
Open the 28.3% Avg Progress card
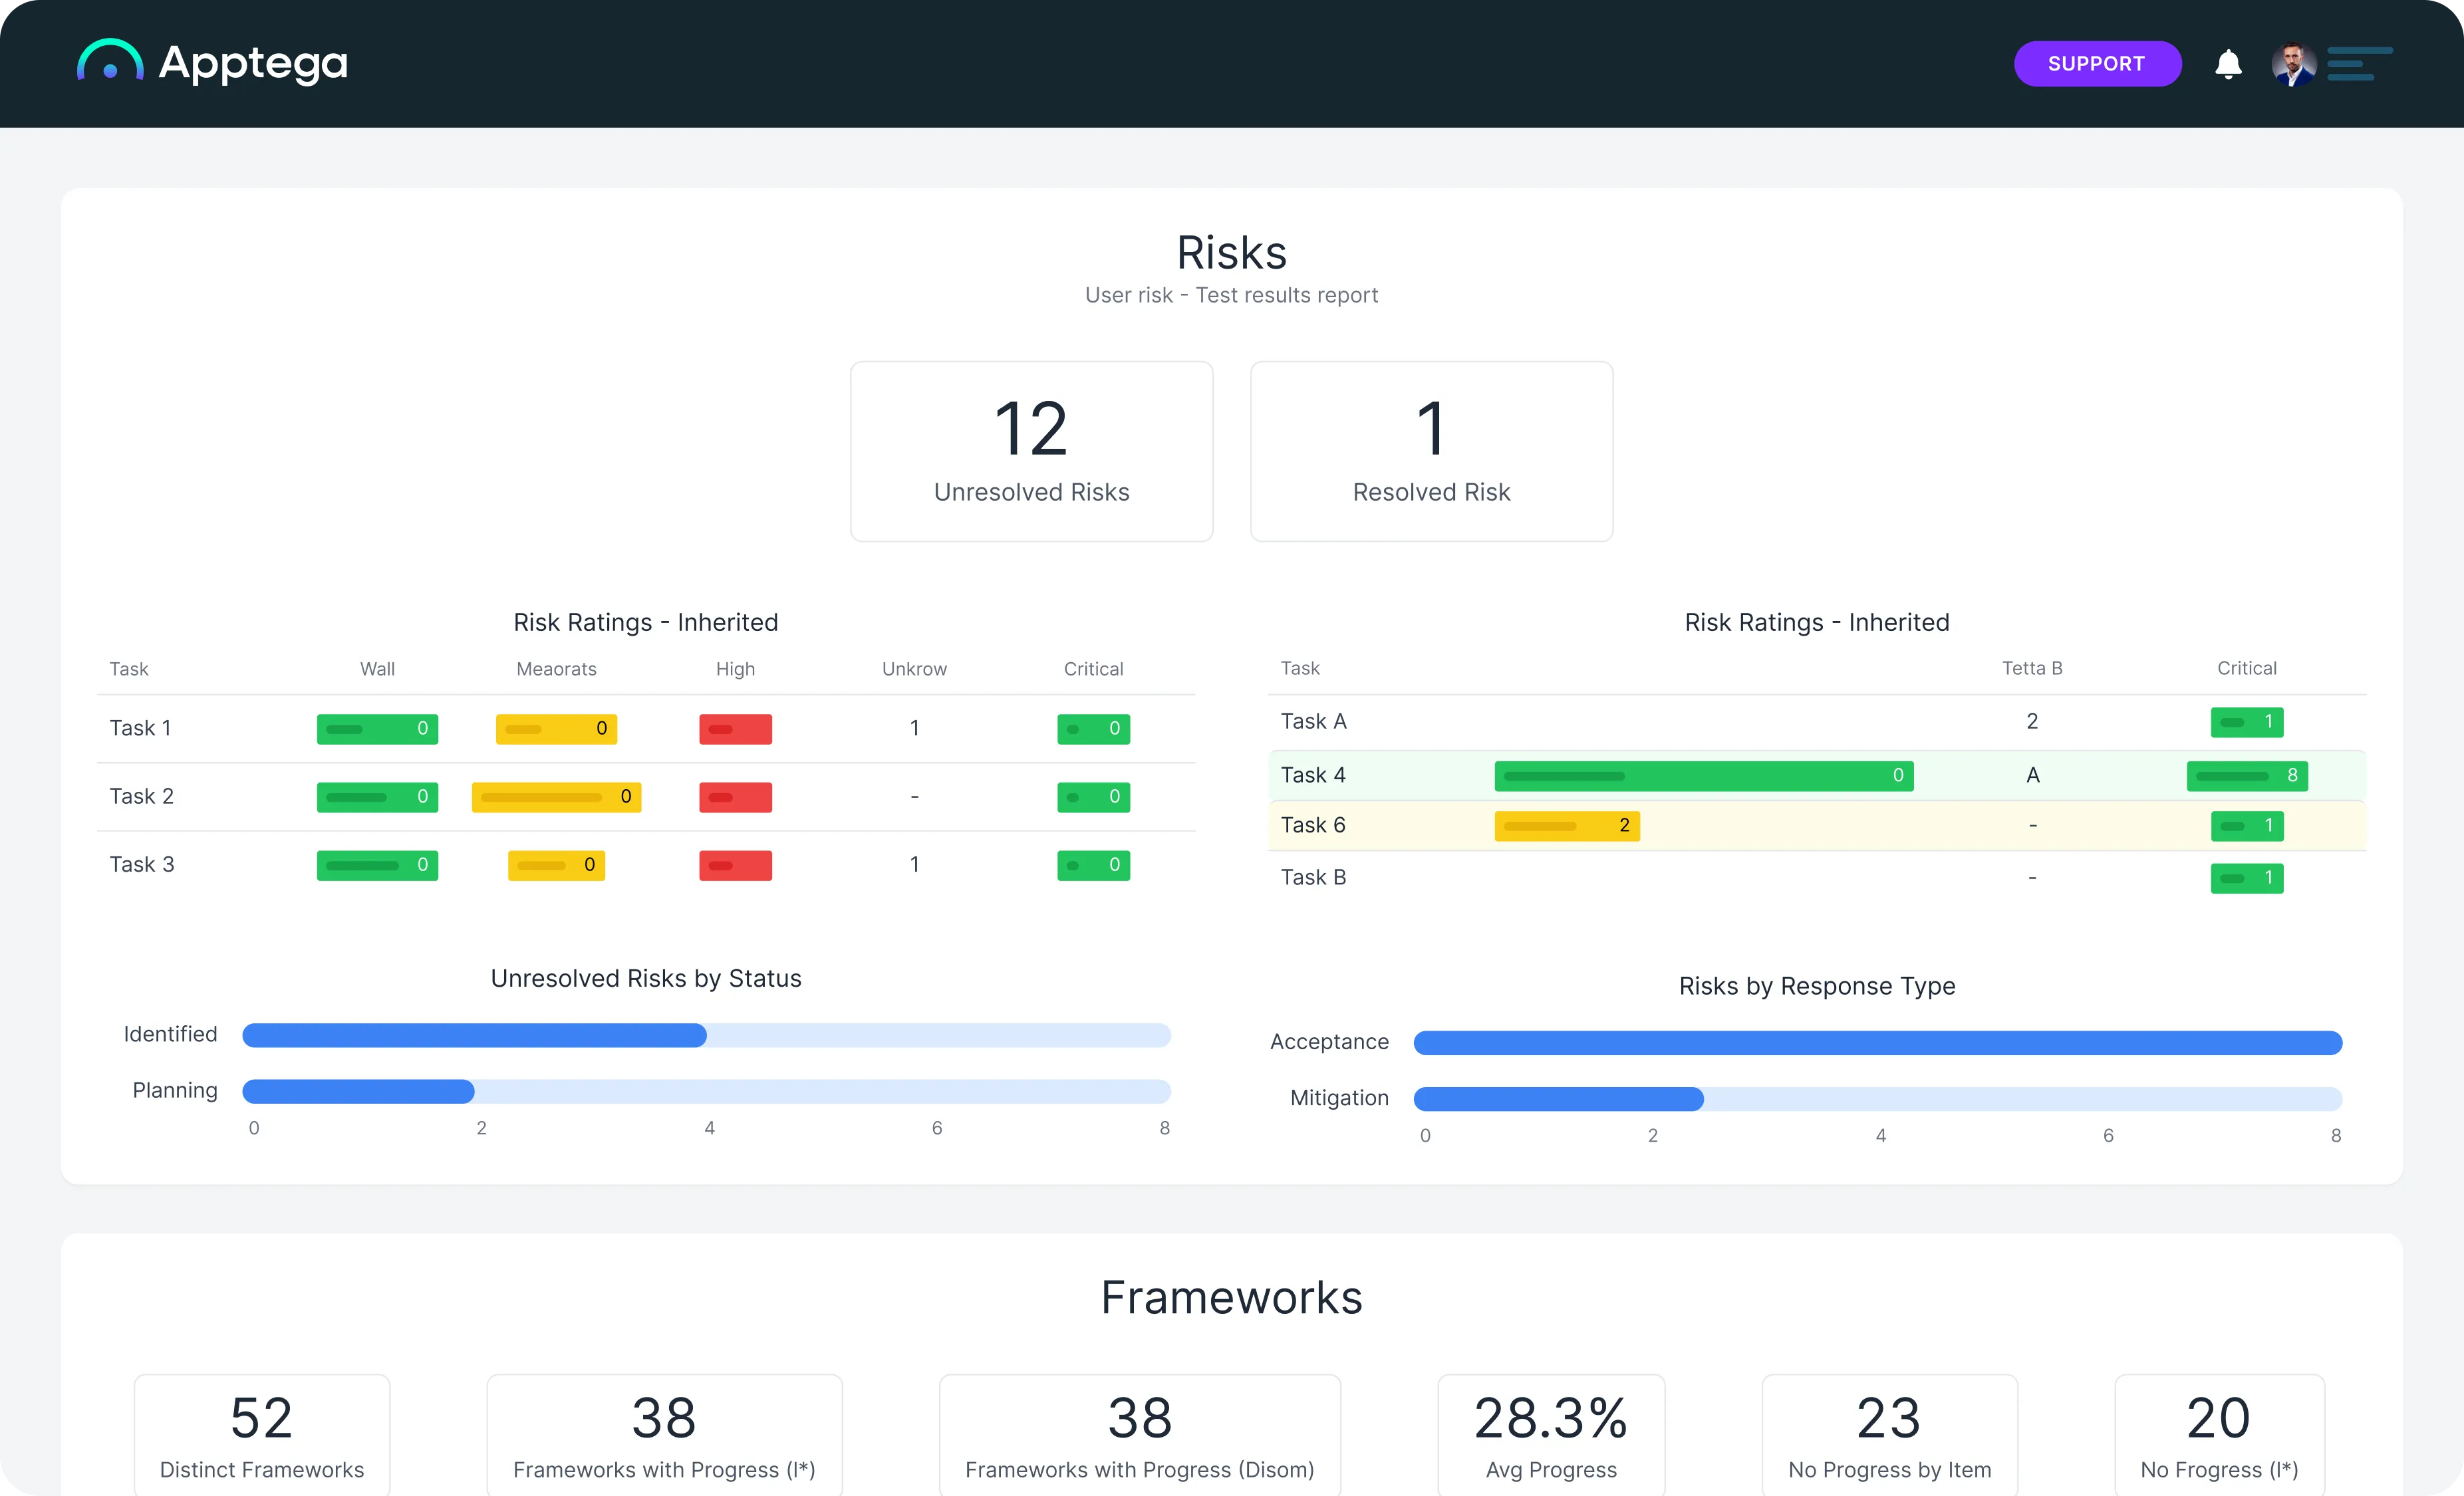pyautogui.click(x=1550, y=1435)
